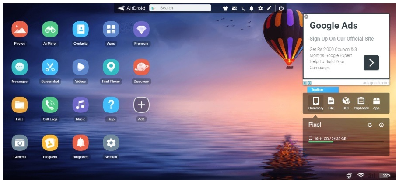Screen dimensions: 399x183
Task: Click the connection mode monitor icon
Action: (x=350, y=176)
